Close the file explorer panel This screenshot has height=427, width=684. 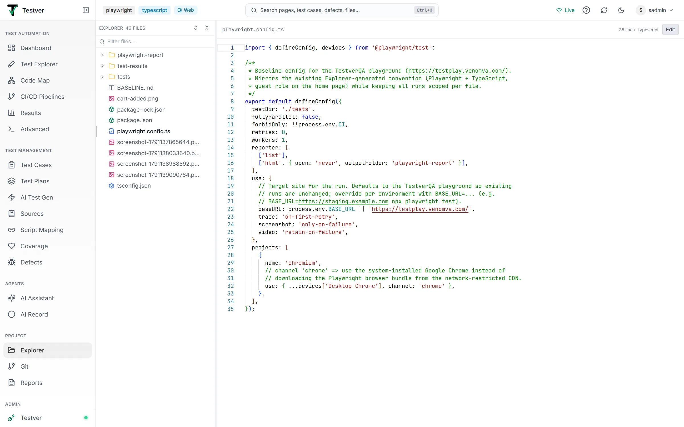point(207,28)
